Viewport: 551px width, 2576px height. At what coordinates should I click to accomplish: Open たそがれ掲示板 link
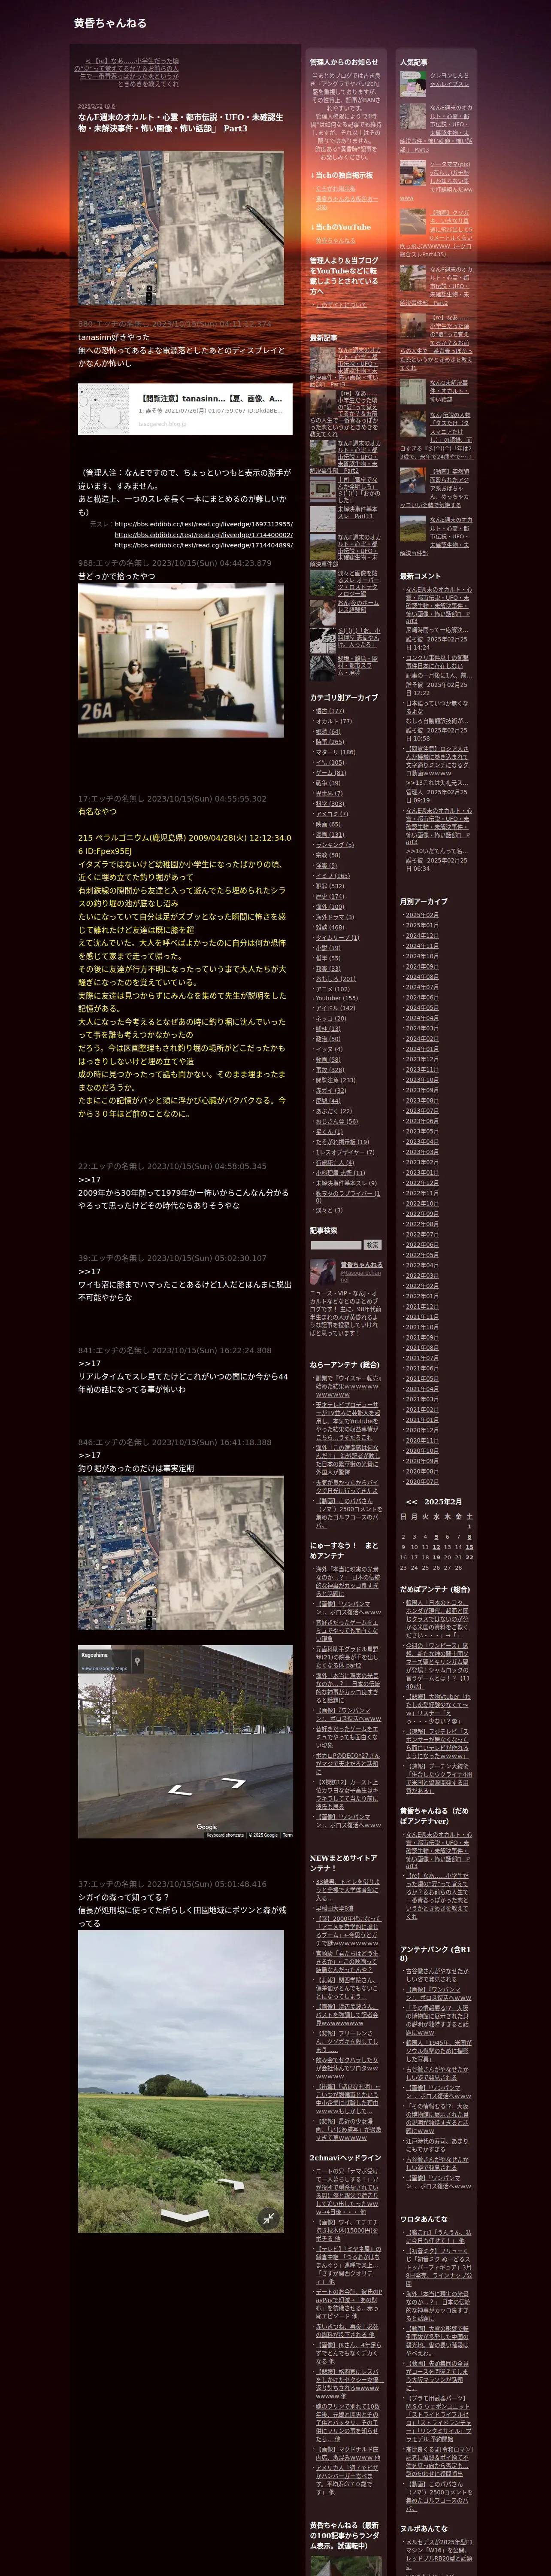coord(335,188)
